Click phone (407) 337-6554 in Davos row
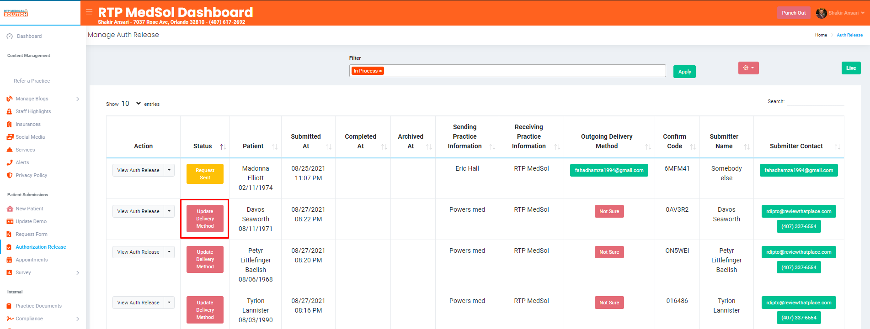Screen dimensions: 870x329 (799, 226)
